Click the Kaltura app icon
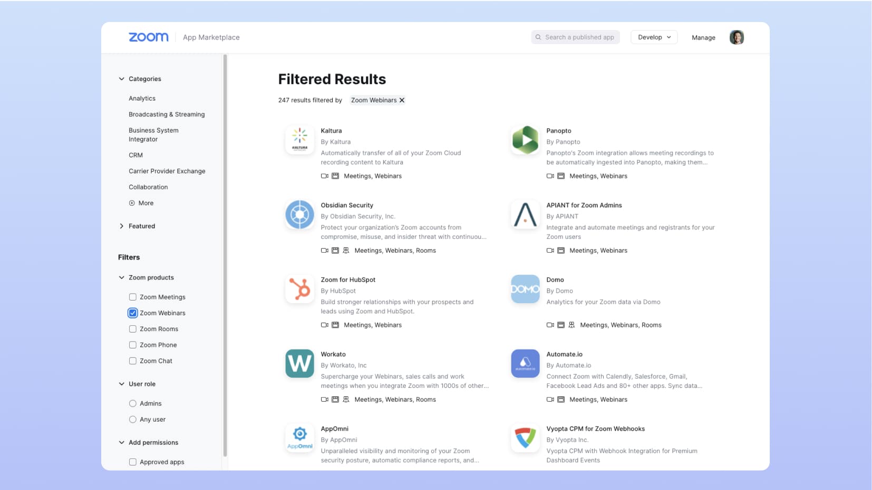Image resolution: width=872 pixels, height=490 pixels. (x=299, y=140)
